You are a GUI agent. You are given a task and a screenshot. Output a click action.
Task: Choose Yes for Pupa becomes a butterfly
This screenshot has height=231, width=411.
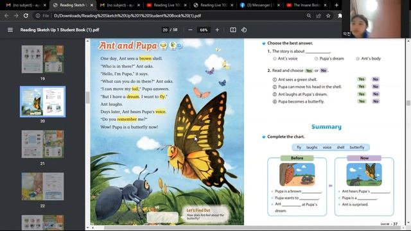pyautogui.click(x=362, y=101)
